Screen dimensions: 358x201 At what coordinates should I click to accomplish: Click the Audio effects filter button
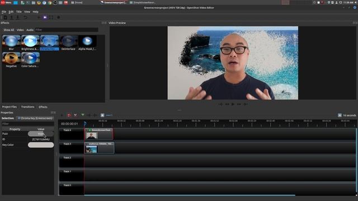[30, 30]
